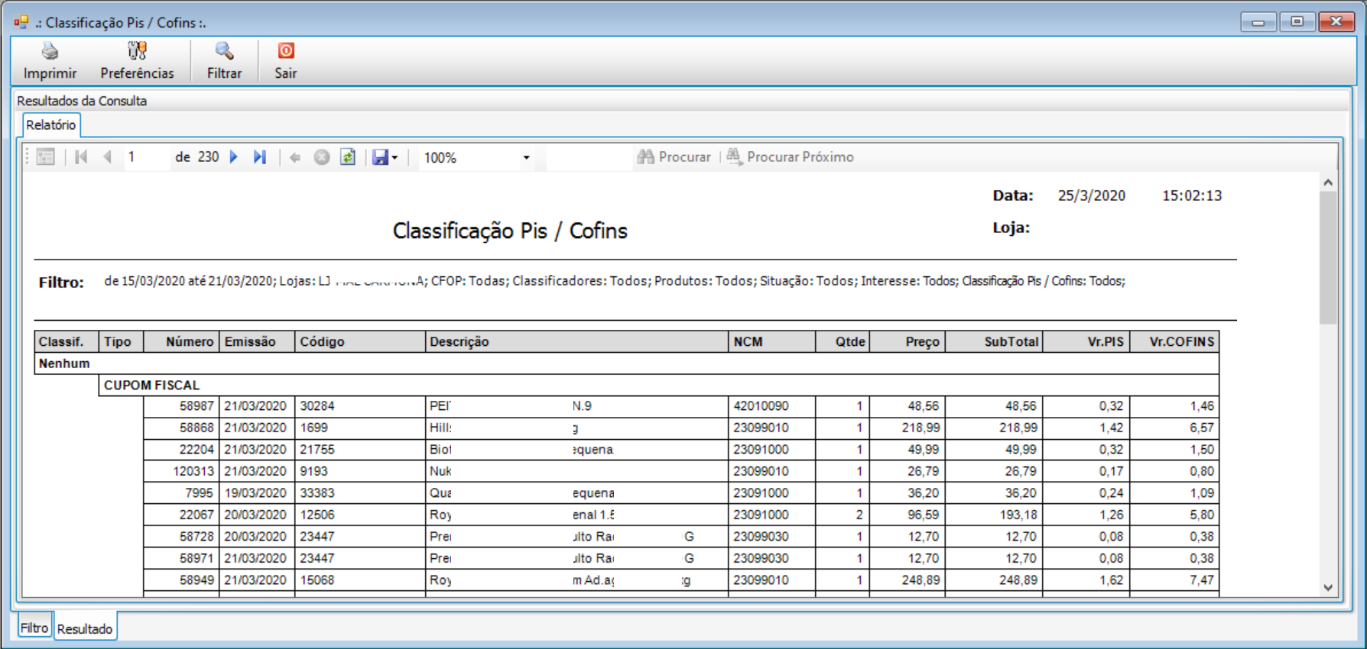Click código 12506 cell
Screen dimensions: 1367x649
coord(360,515)
